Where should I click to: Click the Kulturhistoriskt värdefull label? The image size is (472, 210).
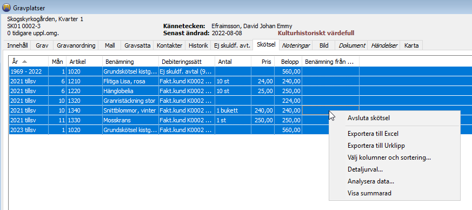click(316, 33)
